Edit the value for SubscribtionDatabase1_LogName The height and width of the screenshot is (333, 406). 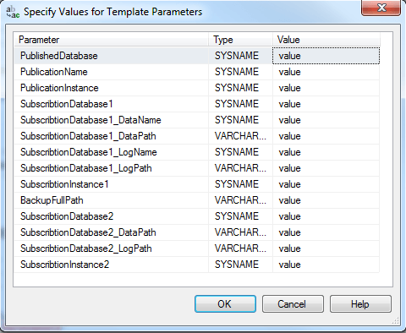(x=326, y=152)
